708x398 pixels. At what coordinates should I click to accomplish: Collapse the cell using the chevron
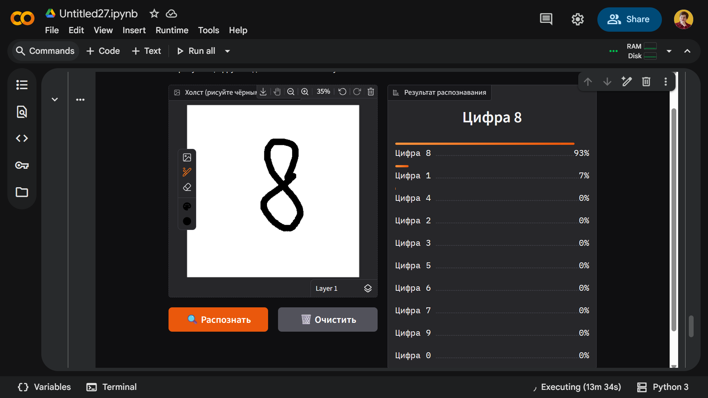(55, 99)
